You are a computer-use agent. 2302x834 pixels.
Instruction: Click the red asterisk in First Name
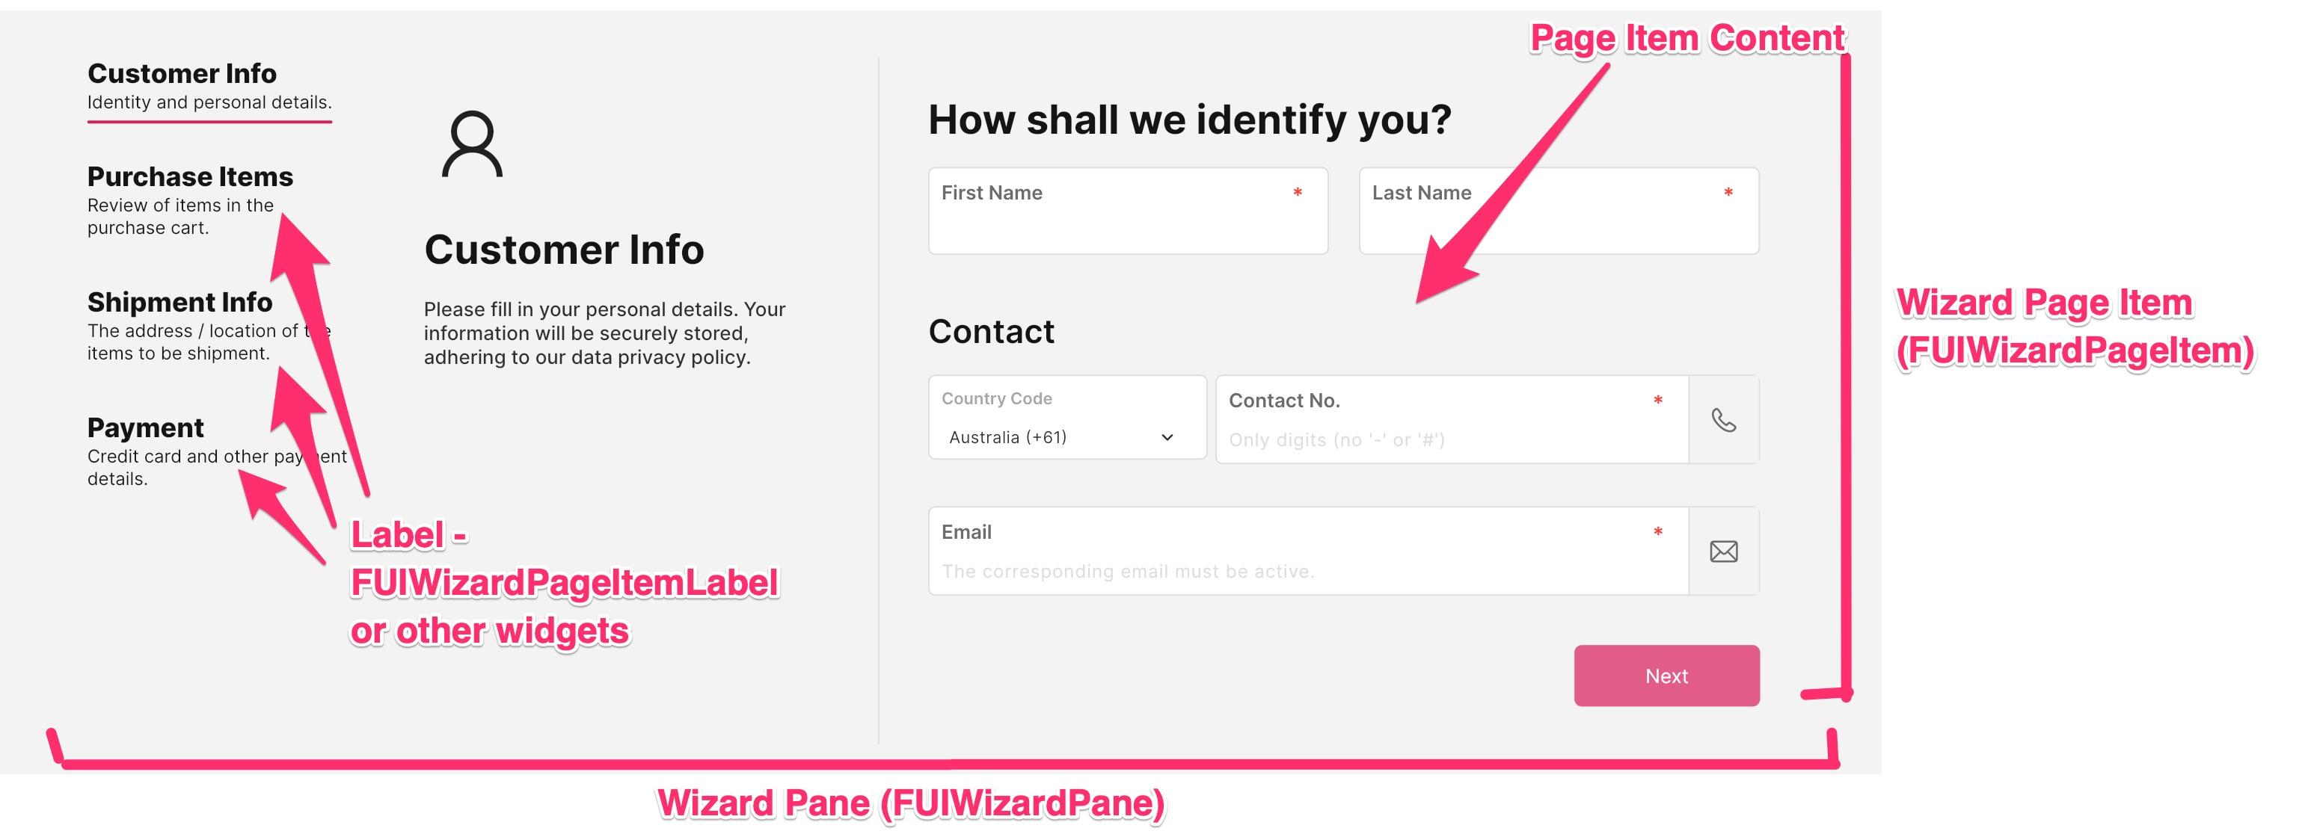coord(1297,193)
